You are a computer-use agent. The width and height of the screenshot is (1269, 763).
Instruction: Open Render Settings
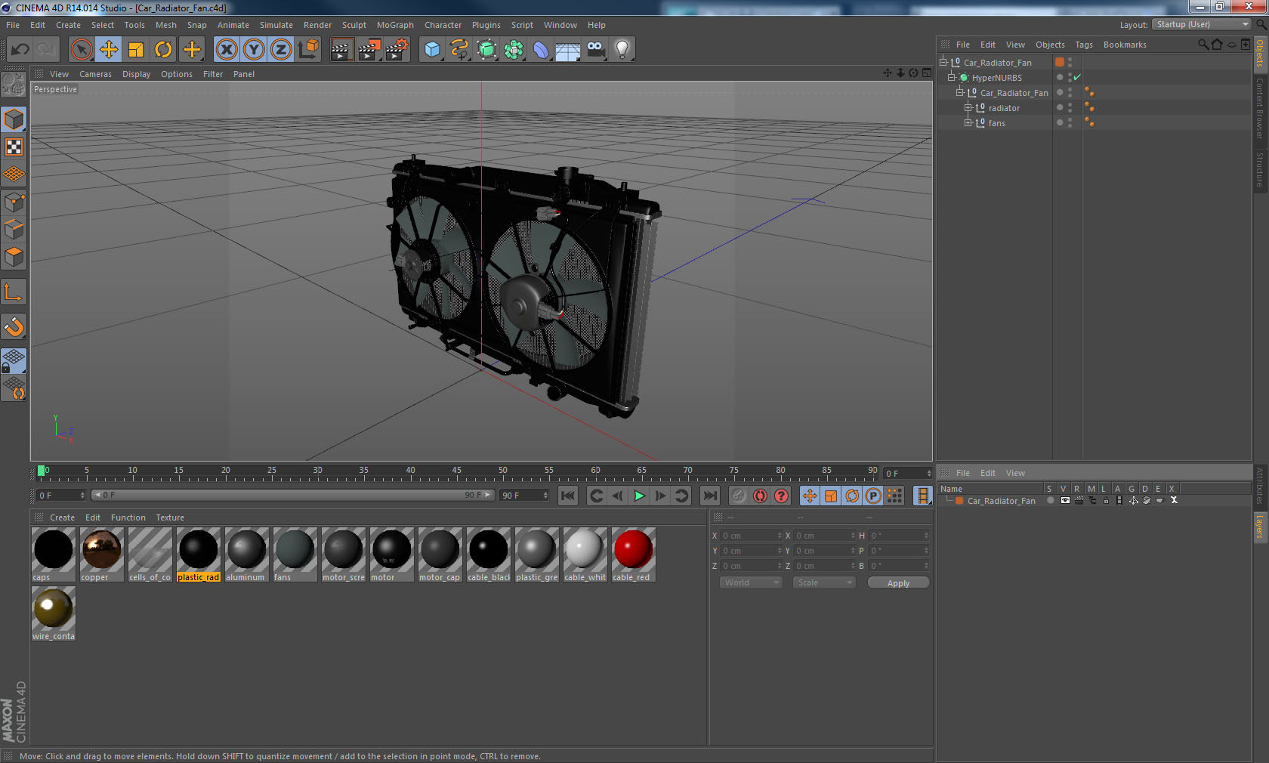pos(397,50)
